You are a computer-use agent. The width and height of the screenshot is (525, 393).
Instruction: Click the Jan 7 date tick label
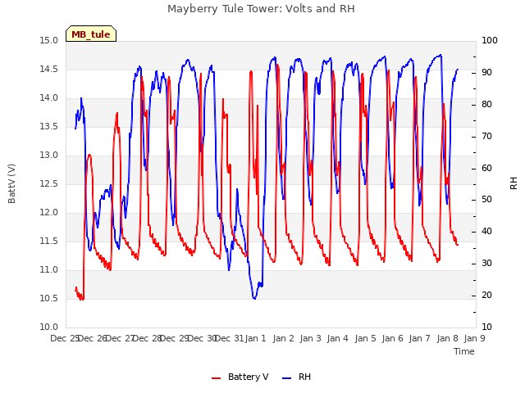pos(419,338)
